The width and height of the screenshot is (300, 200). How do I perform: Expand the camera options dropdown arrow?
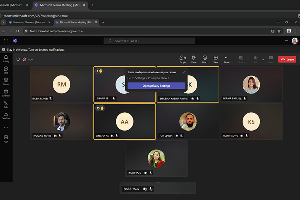(x=248, y=59)
